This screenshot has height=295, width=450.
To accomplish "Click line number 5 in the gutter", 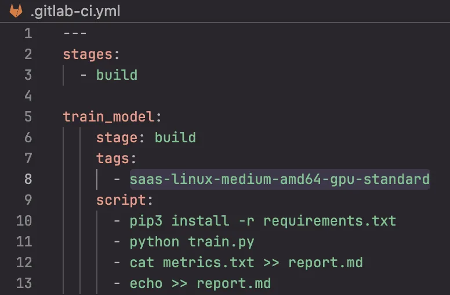I will [28, 116].
